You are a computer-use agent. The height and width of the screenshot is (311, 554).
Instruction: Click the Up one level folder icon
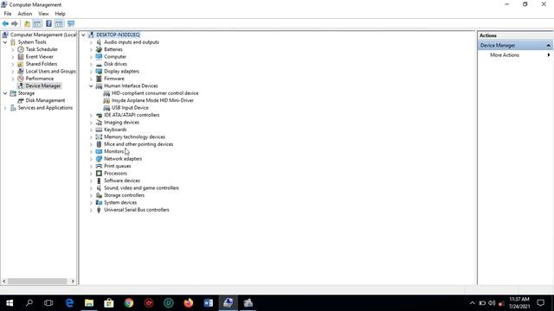coord(27,23)
